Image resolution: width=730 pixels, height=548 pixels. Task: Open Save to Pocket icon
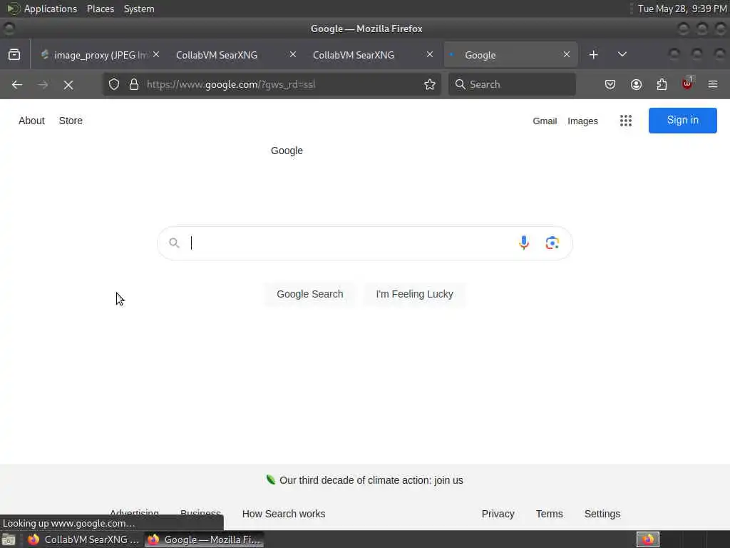tap(610, 84)
